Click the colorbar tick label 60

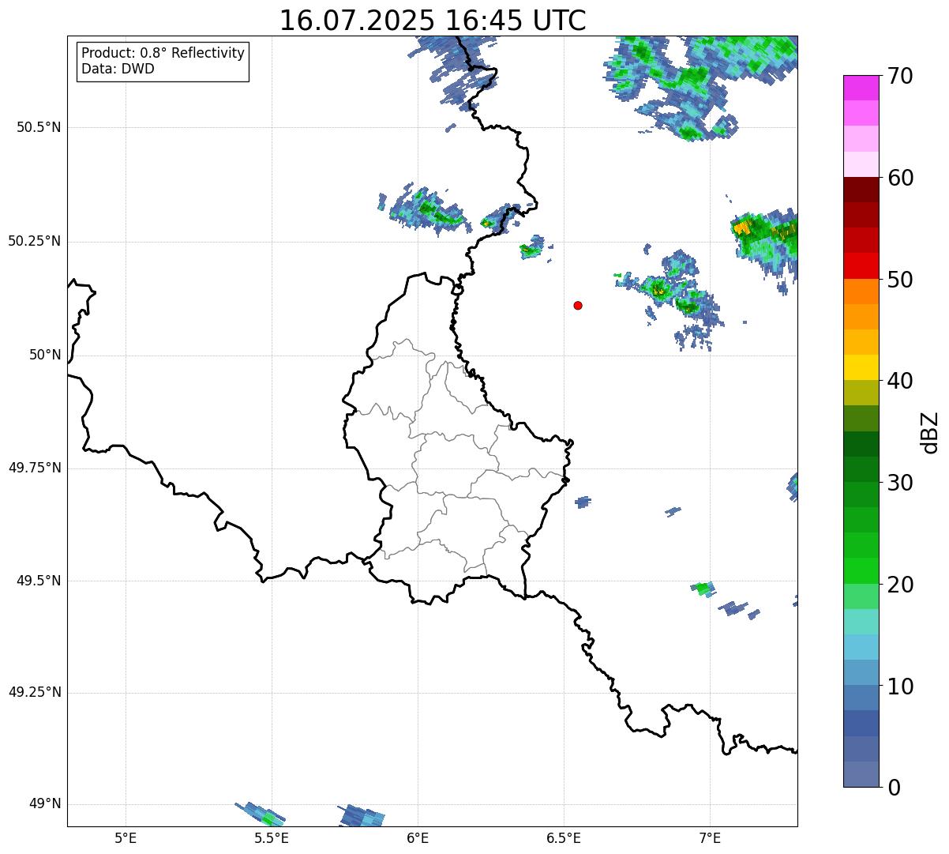901,178
